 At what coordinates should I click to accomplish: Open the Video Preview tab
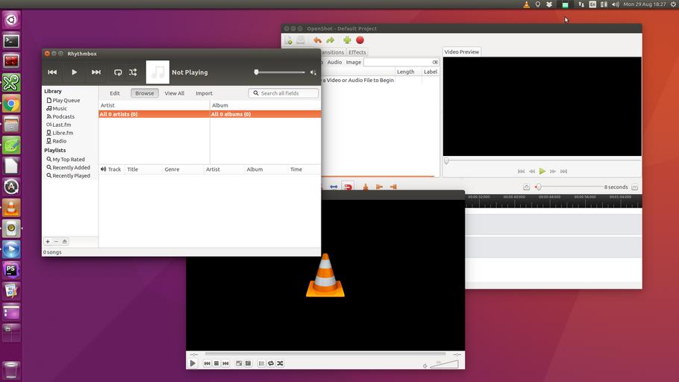coord(462,52)
